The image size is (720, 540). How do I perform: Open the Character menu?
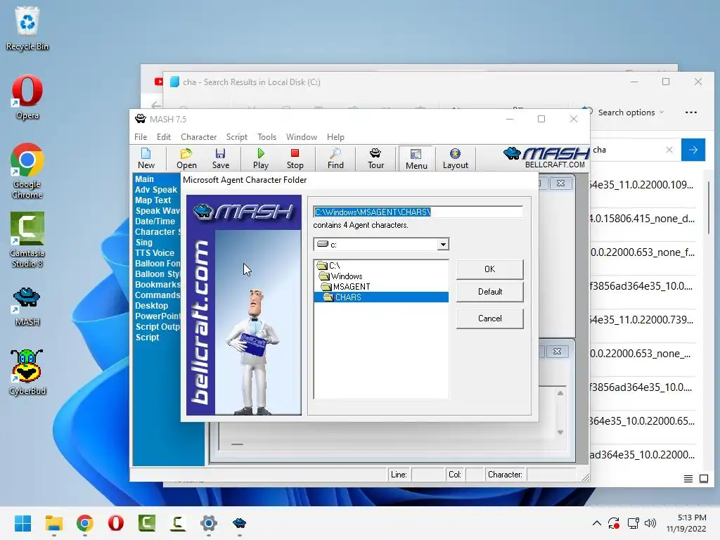[x=198, y=137]
